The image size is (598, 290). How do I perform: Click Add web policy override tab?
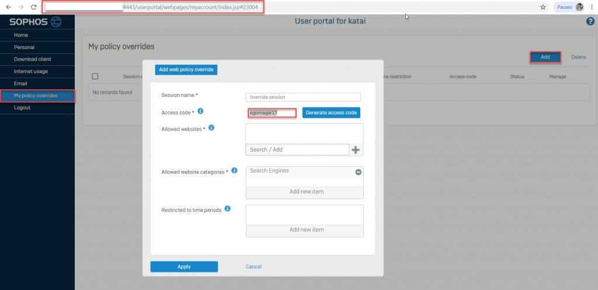[186, 70]
